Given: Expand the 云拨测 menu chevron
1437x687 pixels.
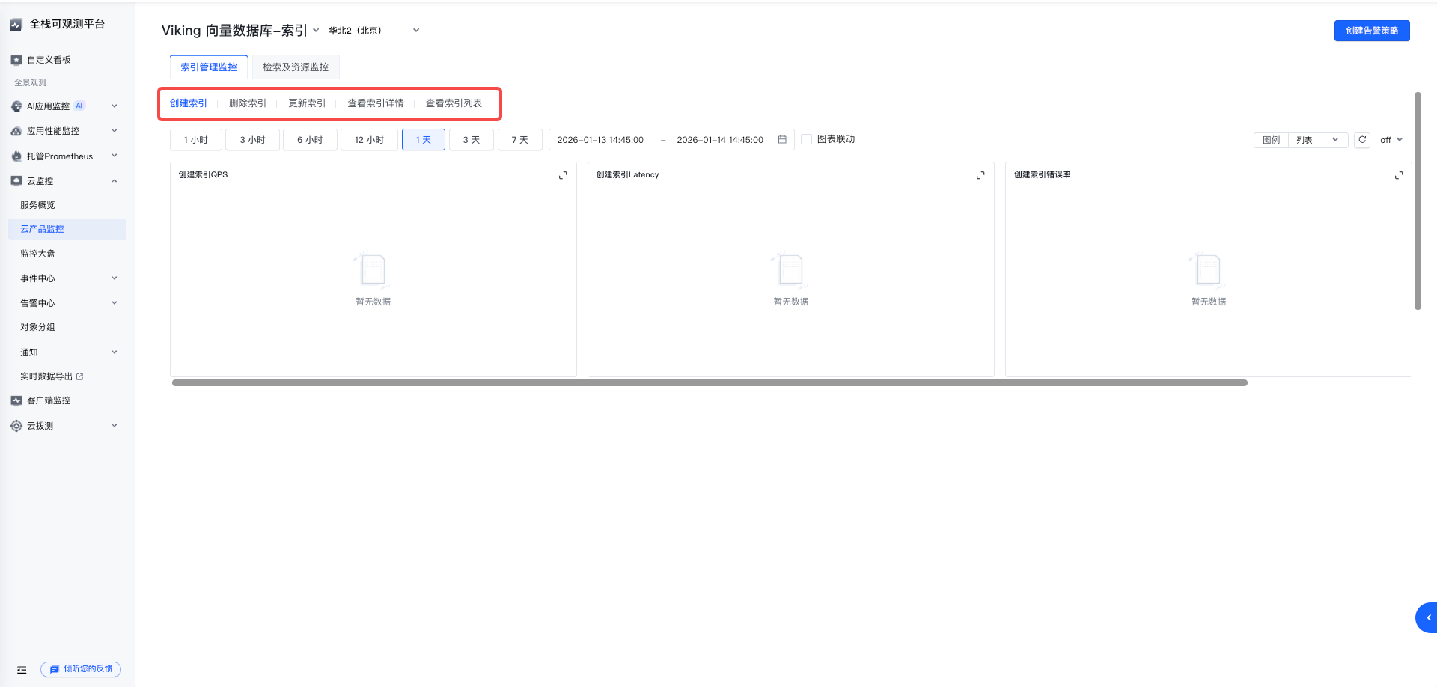Looking at the screenshot, I should 115,426.
